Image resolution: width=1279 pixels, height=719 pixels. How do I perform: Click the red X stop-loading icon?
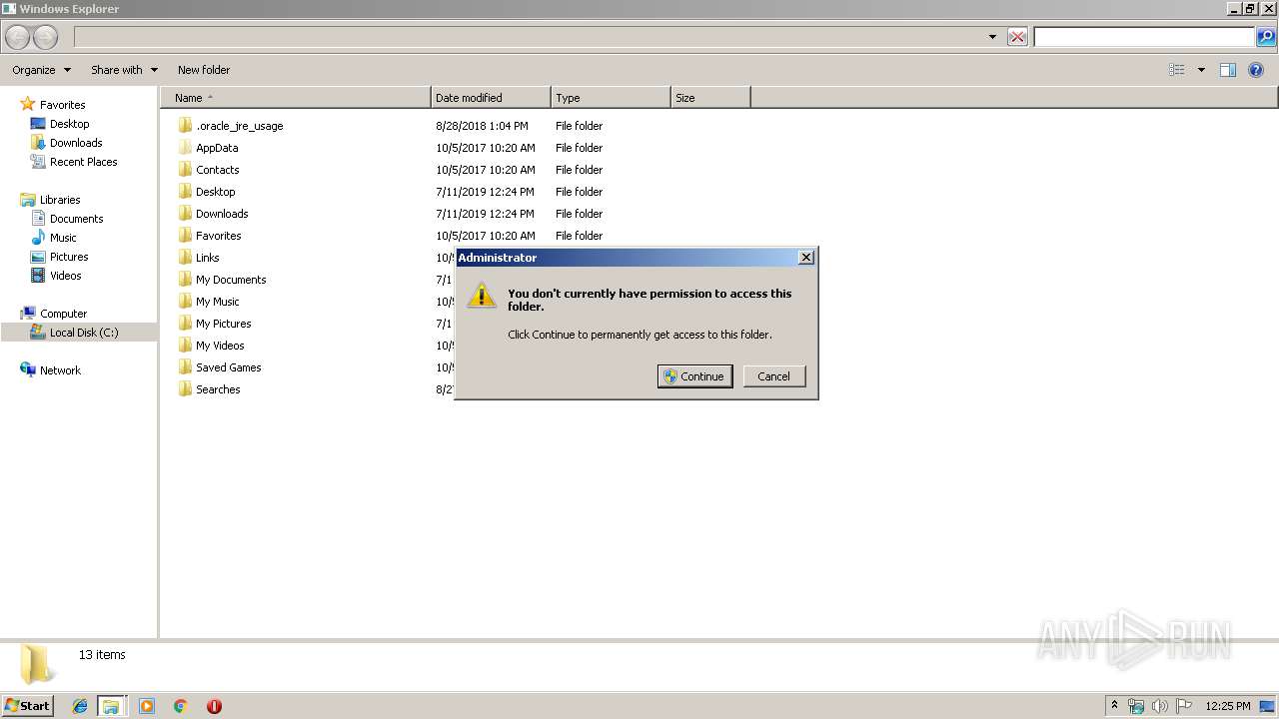[x=1017, y=37]
